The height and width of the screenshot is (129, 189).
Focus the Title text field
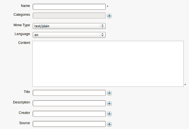pos(69,93)
